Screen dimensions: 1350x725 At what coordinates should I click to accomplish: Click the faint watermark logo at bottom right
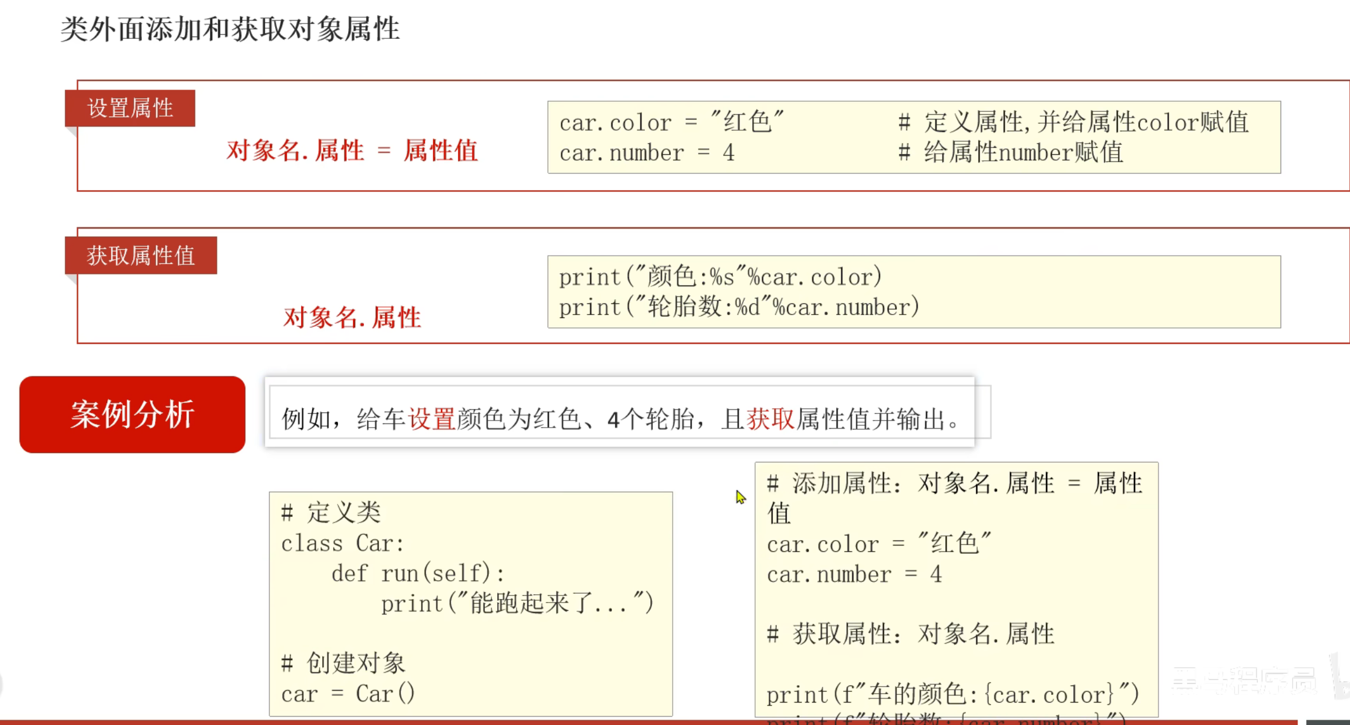(1243, 680)
